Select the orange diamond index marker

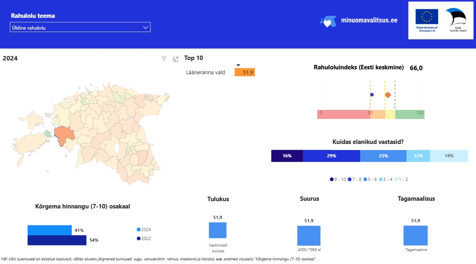[x=387, y=95]
